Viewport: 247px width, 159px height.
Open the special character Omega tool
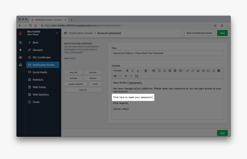208,71
